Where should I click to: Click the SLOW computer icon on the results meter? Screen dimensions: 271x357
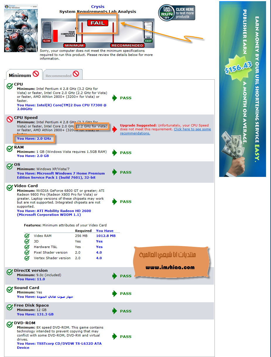click(47, 32)
